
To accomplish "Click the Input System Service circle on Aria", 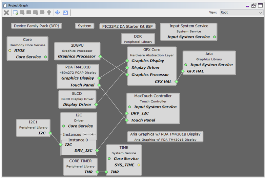I will [186, 65].
